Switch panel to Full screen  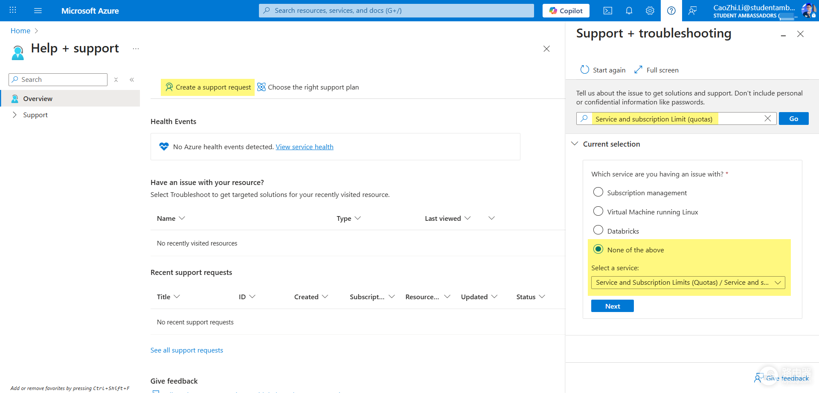pos(656,70)
